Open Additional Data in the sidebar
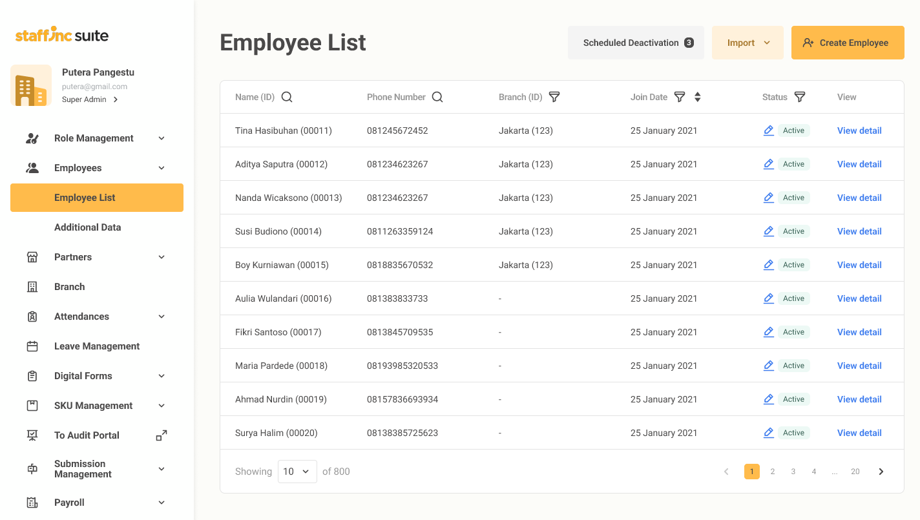Viewport: 920px width, 520px height. (88, 227)
